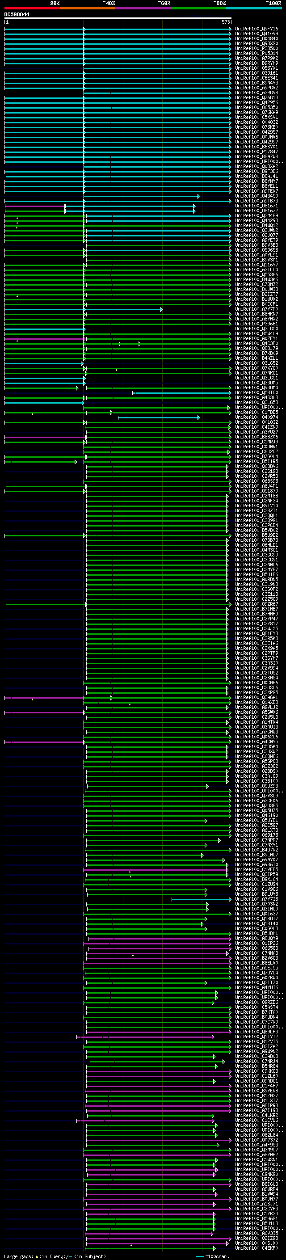Select hit UniRef100_Q3M4E9
Screen dimensions: 286x1260
[x=256, y=216]
